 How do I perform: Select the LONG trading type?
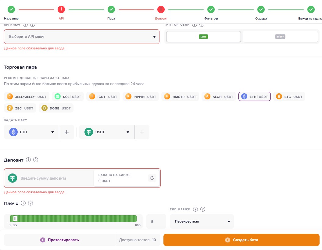pos(203,37)
